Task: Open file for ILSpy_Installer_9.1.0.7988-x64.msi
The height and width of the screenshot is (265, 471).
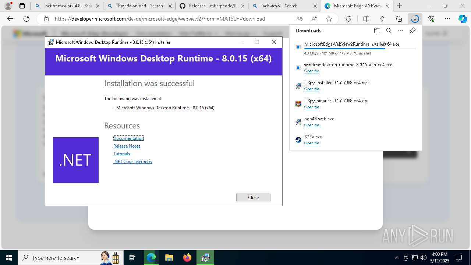Action: 311,89
